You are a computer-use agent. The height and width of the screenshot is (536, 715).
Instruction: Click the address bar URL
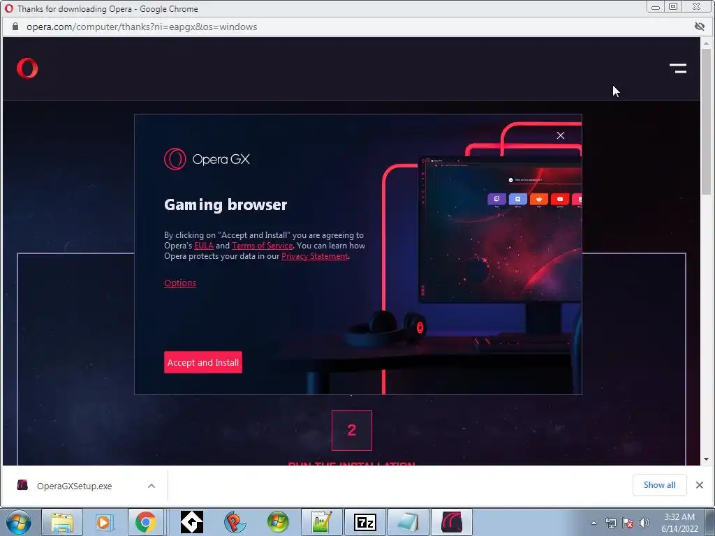pyautogui.click(x=142, y=27)
